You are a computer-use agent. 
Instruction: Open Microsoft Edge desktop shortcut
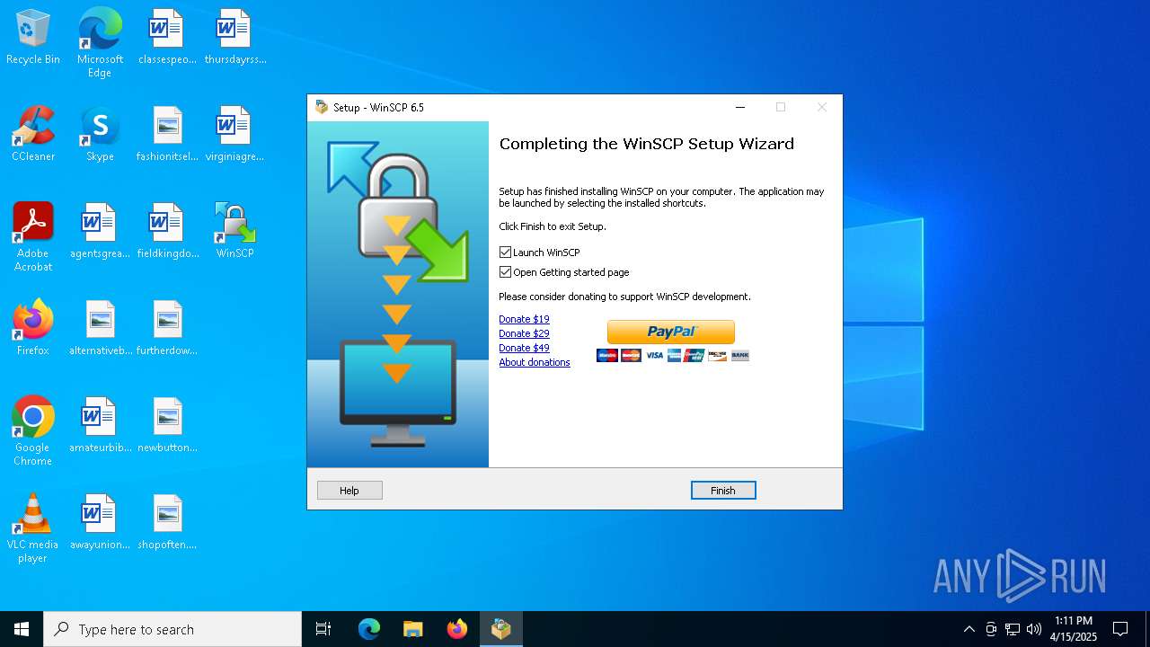click(x=100, y=43)
